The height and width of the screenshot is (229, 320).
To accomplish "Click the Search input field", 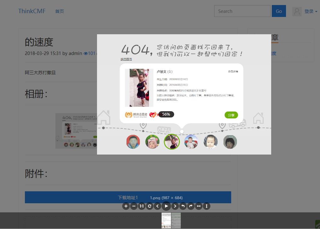I will coord(242,11).
